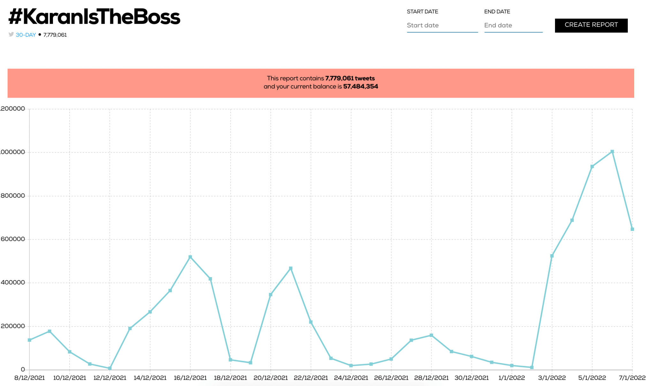This screenshot has width=654, height=386.
Task: Click the 7,779,061 tweet count
Action: [55, 34]
